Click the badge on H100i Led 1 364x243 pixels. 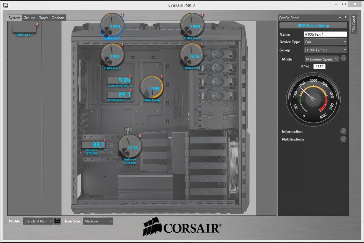point(37,24)
